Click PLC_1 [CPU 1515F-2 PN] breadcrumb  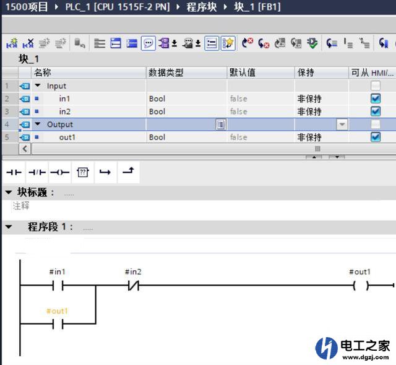(118, 7)
